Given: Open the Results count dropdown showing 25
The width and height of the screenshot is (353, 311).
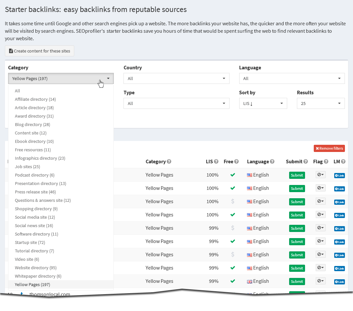Looking at the screenshot, I should (321, 104).
